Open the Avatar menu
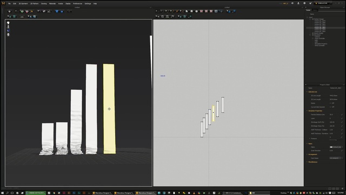346x195 pixels. coord(61,4)
